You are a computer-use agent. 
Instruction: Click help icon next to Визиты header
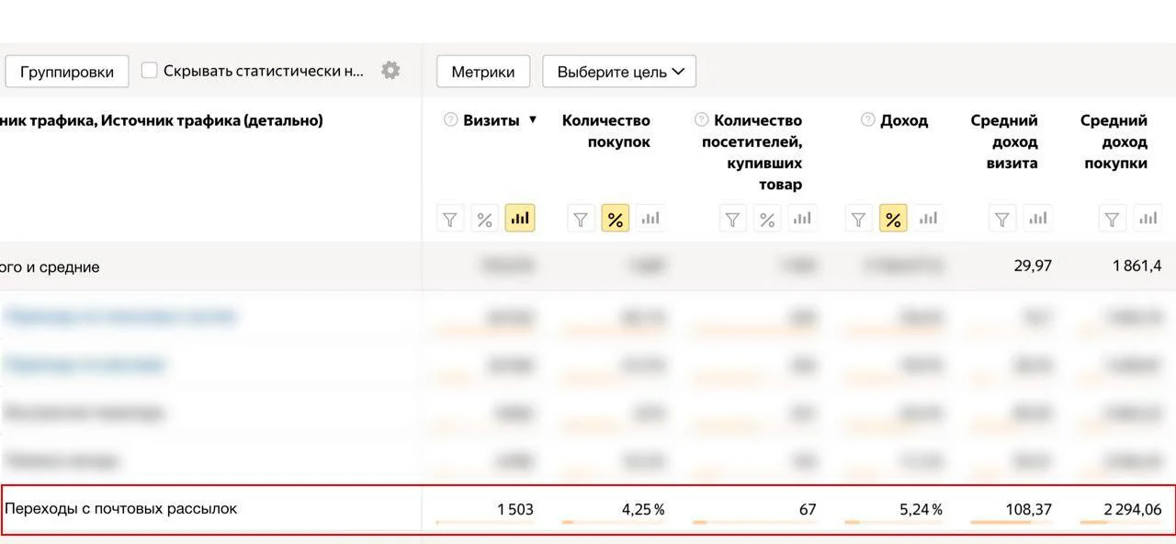(x=449, y=119)
